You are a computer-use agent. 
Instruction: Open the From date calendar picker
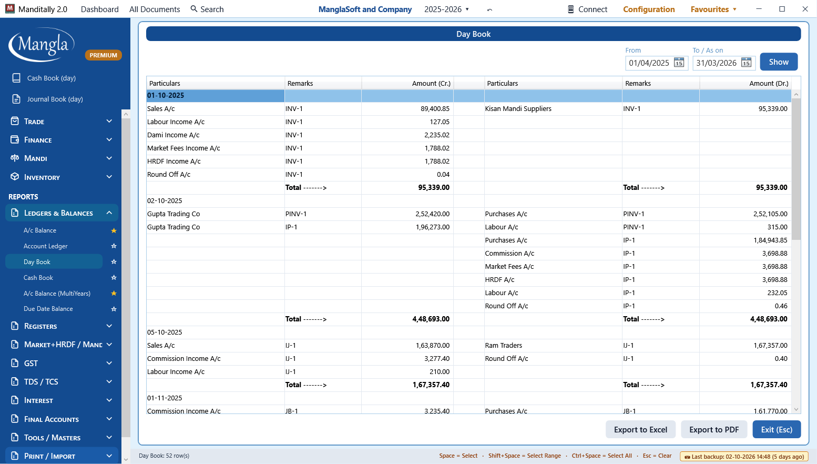[679, 63]
